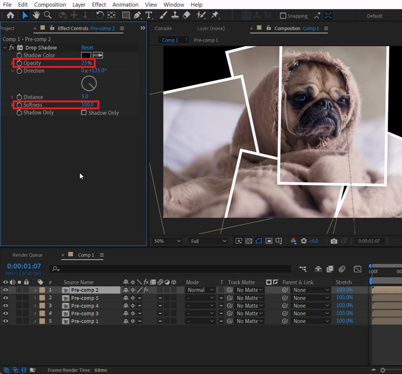Viewport: 402px width, 374px height.
Task: Click the Default workspace label
Action: tap(375, 16)
